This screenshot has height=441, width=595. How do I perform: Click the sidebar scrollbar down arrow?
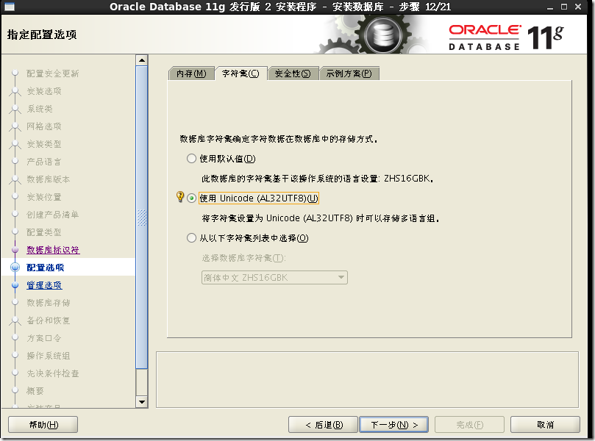pyautogui.click(x=141, y=402)
